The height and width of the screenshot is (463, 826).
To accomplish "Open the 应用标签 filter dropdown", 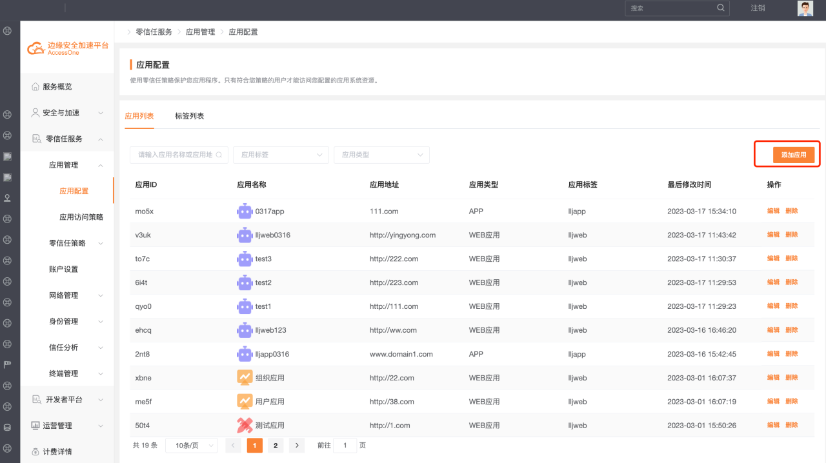I will click(281, 155).
